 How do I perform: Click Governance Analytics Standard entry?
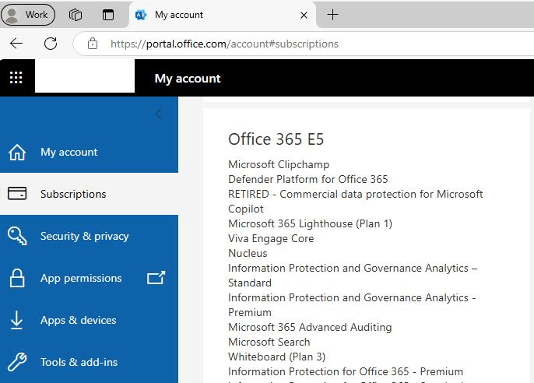[x=353, y=275]
